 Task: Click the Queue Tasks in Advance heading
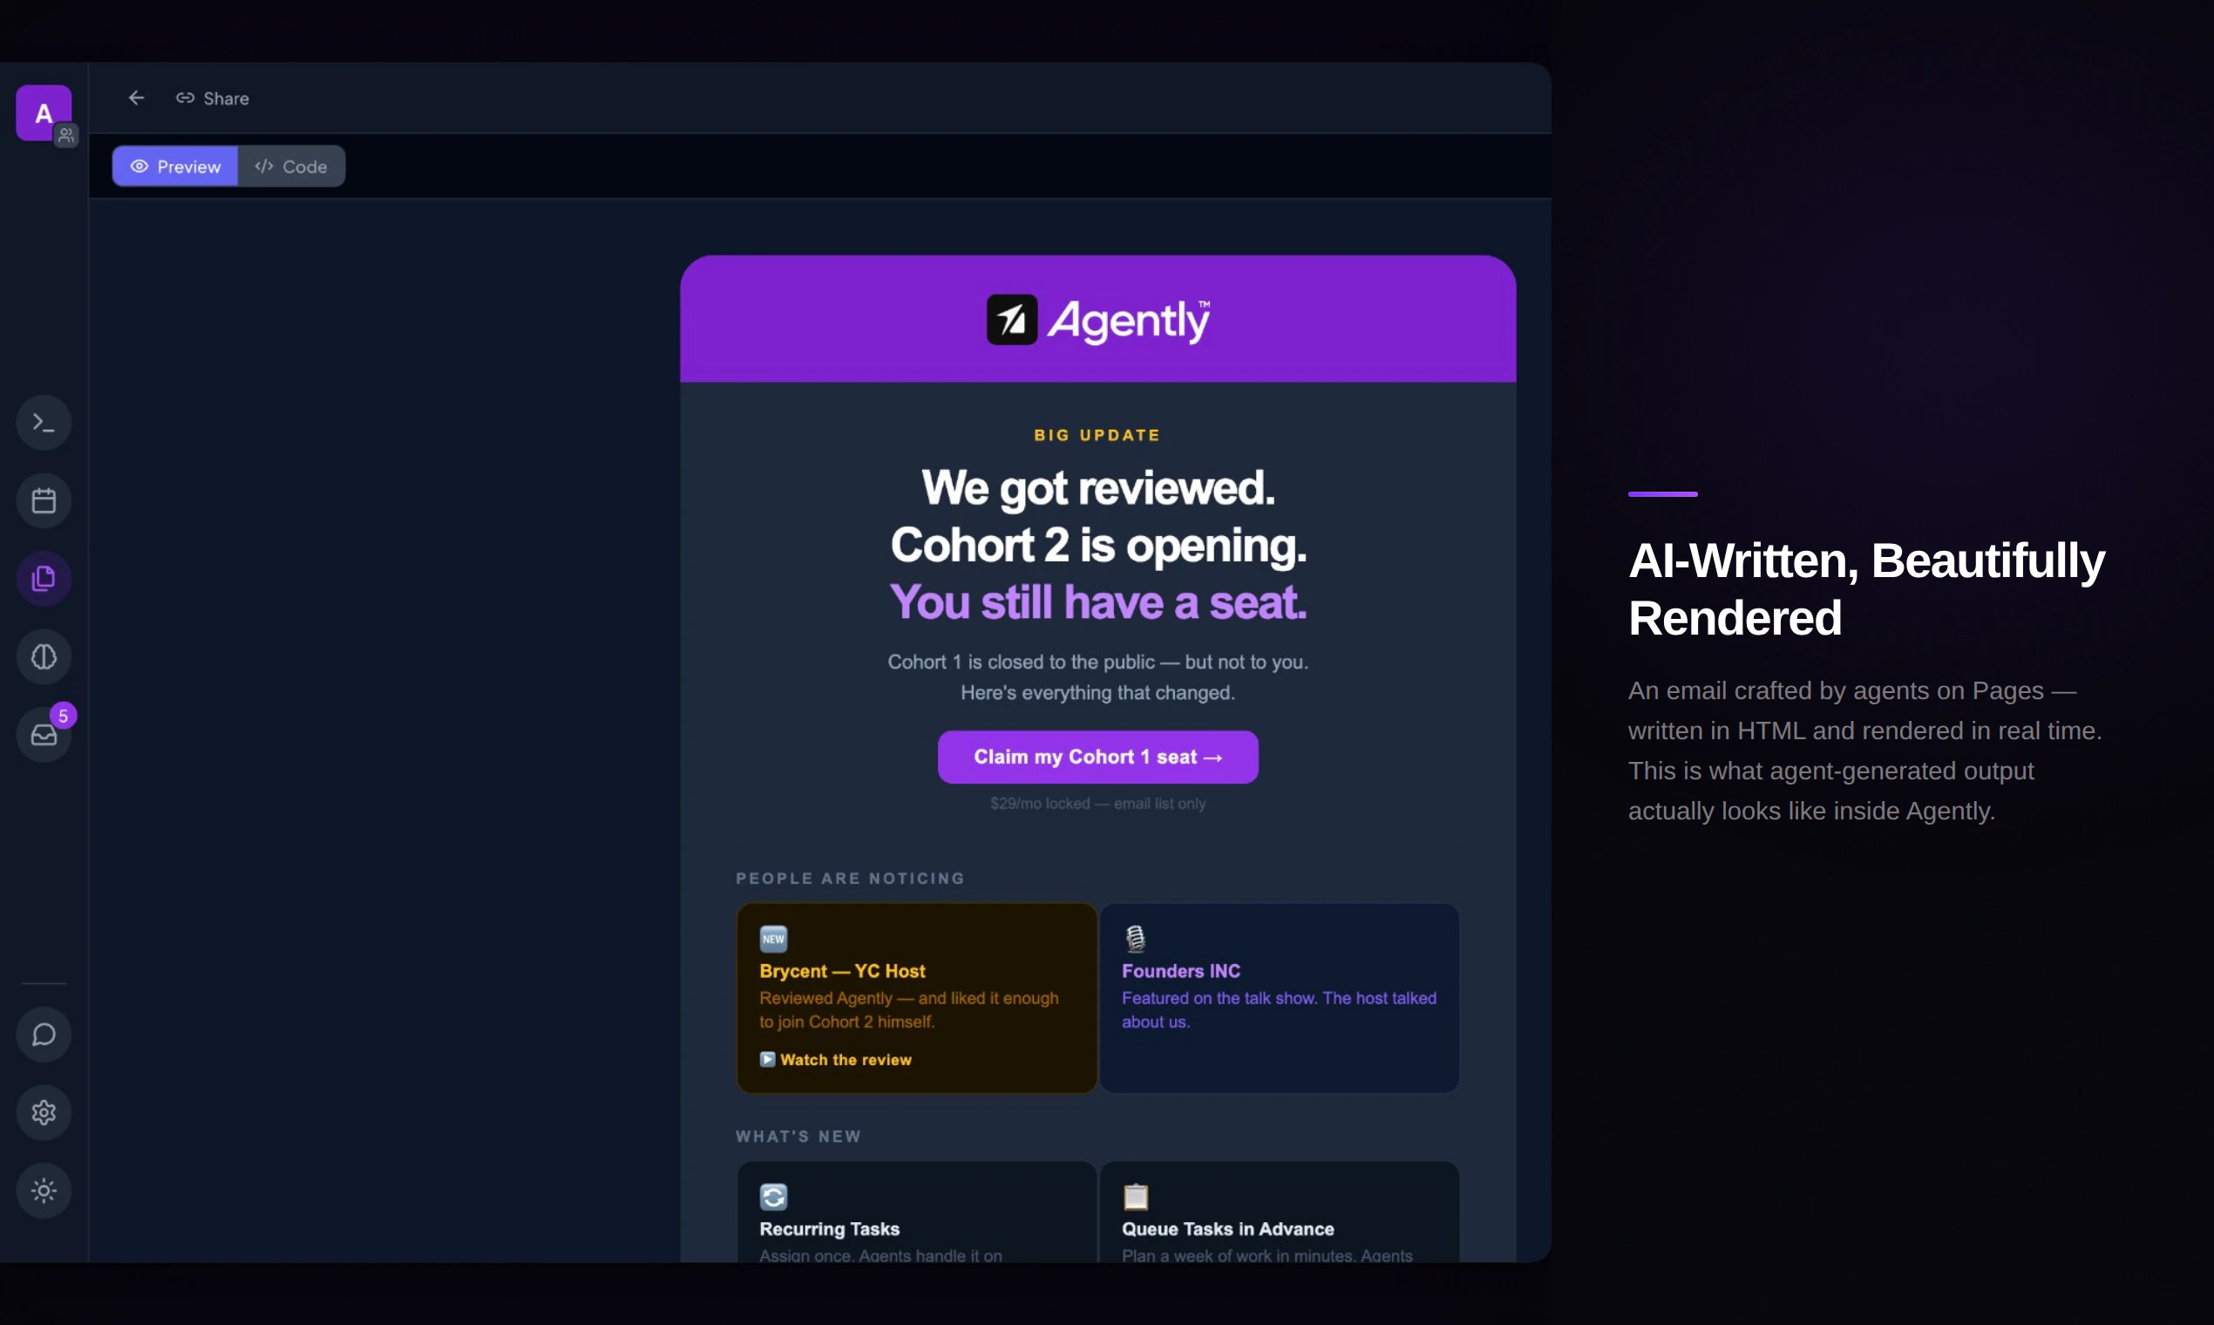(x=1227, y=1229)
